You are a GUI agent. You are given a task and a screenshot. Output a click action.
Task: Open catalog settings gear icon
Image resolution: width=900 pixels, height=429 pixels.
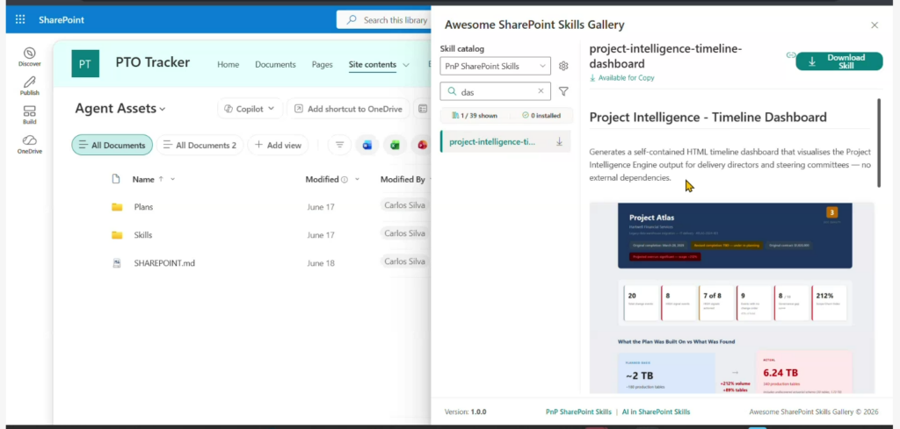point(563,66)
